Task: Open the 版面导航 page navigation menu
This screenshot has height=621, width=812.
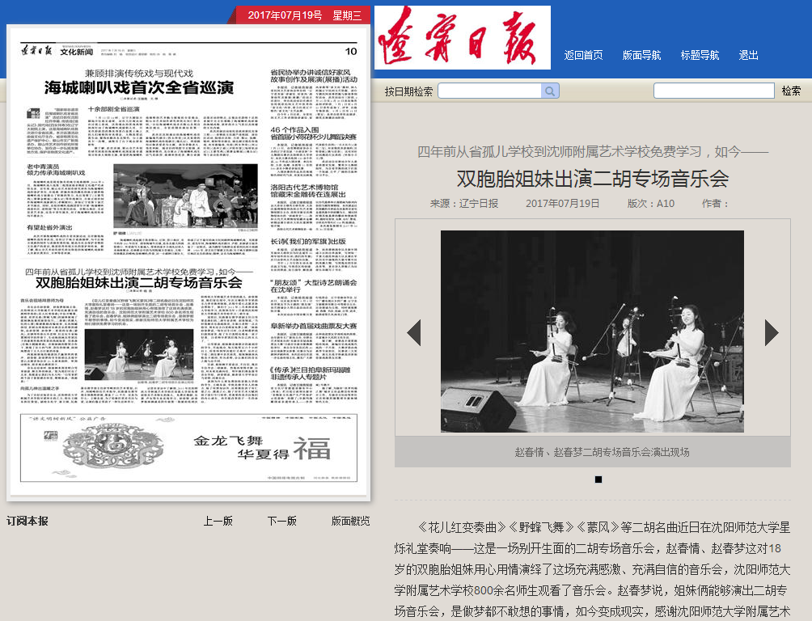Action: pyautogui.click(x=641, y=55)
